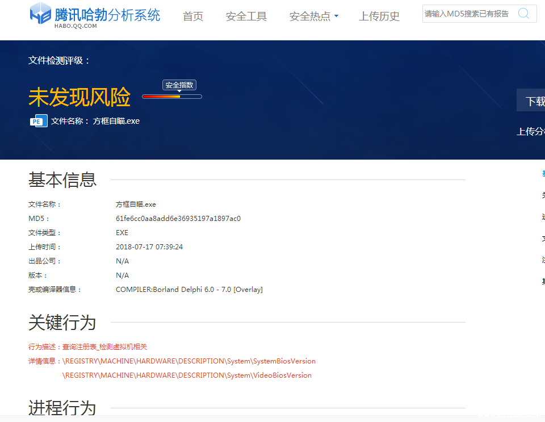Open the 安全工具 menu item
The image size is (545, 422).
point(246,16)
